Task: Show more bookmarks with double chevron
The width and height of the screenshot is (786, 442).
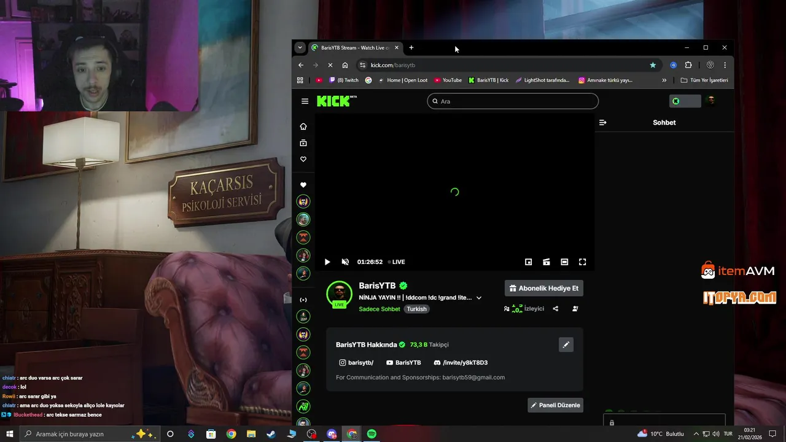Action: coord(664,80)
